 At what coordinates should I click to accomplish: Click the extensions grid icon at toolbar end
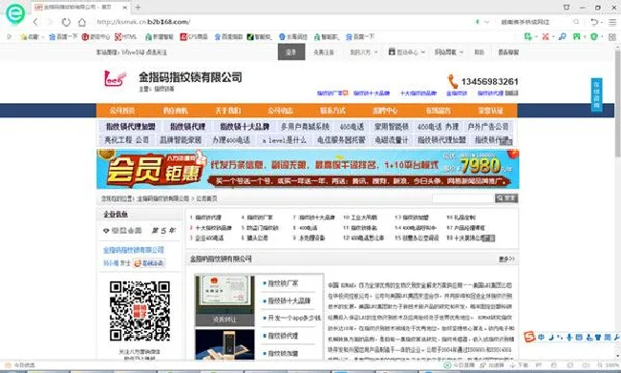coord(612,37)
